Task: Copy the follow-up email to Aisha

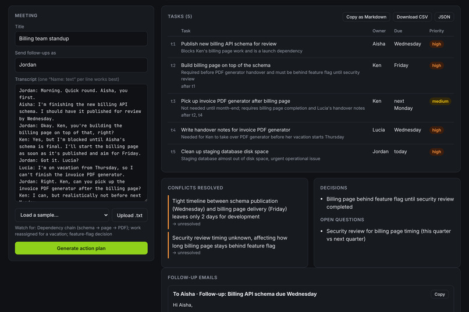Action: (439, 295)
